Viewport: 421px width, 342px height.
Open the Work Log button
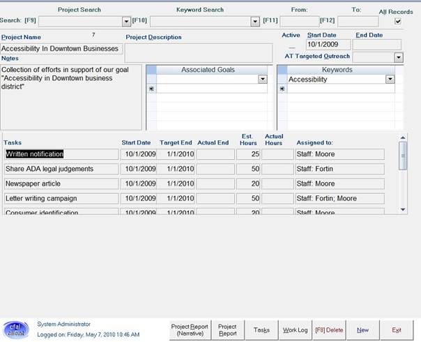pyautogui.click(x=295, y=330)
